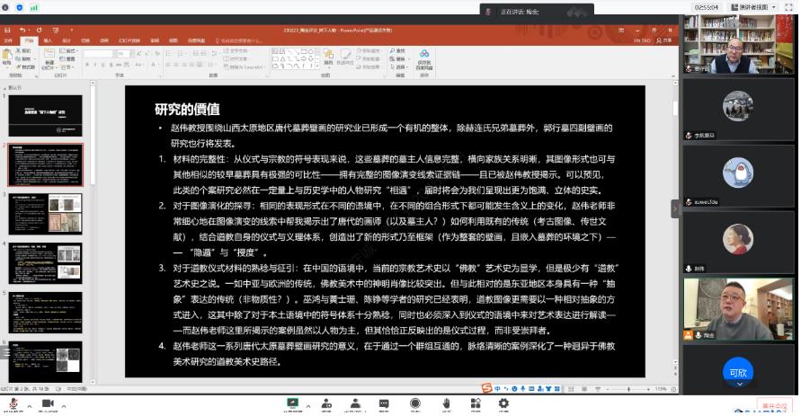
Task: Switch to the 百度网盘 tab
Action: click(x=196, y=40)
